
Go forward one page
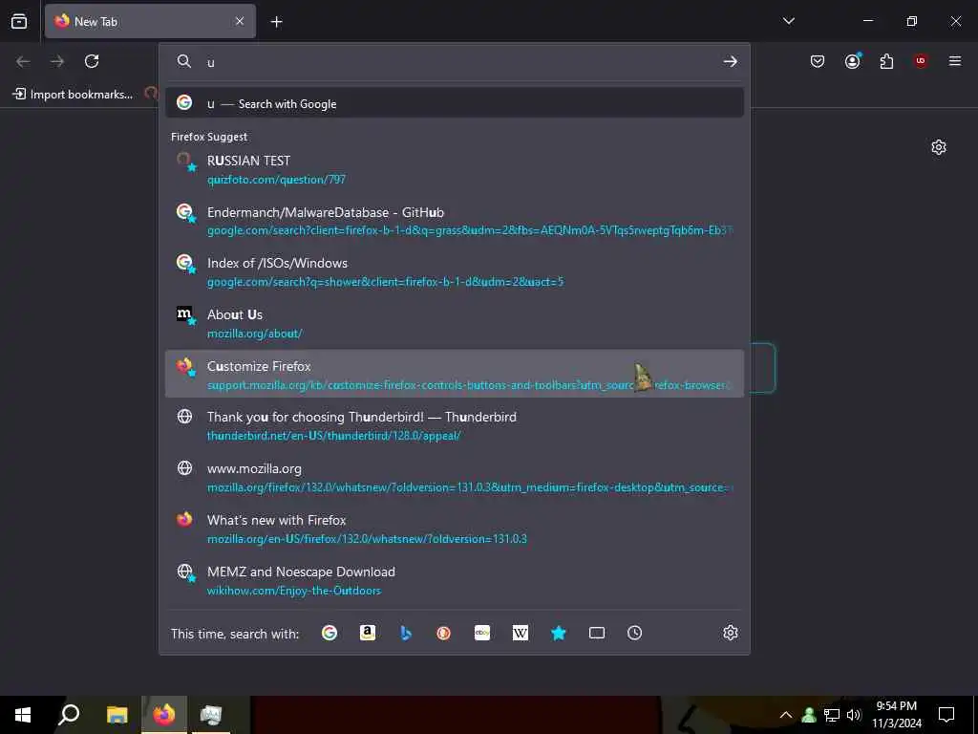coord(57,61)
